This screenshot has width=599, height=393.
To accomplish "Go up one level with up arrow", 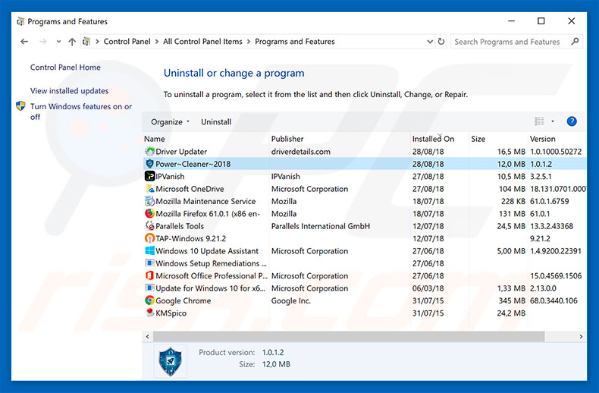I will (72, 41).
